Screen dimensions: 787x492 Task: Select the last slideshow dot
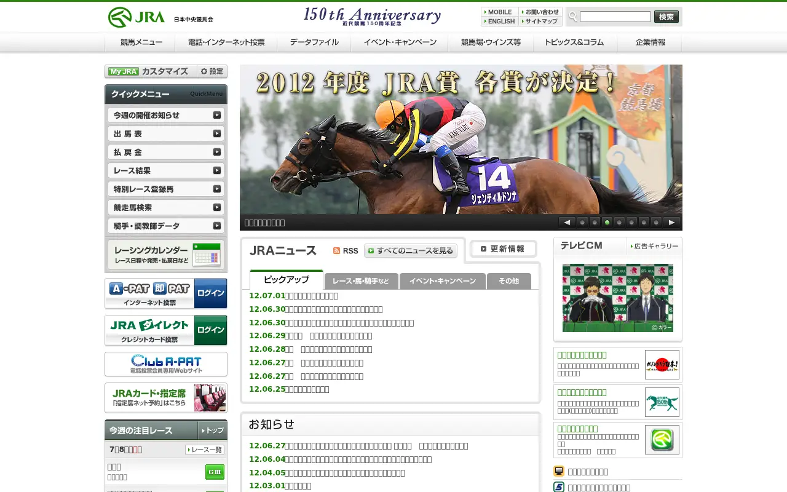click(656, 222)
